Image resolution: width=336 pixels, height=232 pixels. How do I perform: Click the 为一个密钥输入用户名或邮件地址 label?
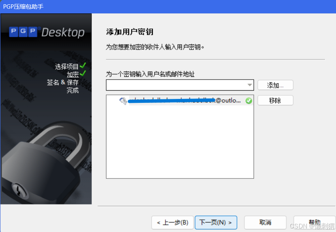click(150, 74)
